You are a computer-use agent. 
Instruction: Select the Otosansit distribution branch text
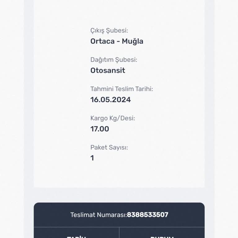coord(108,70)
